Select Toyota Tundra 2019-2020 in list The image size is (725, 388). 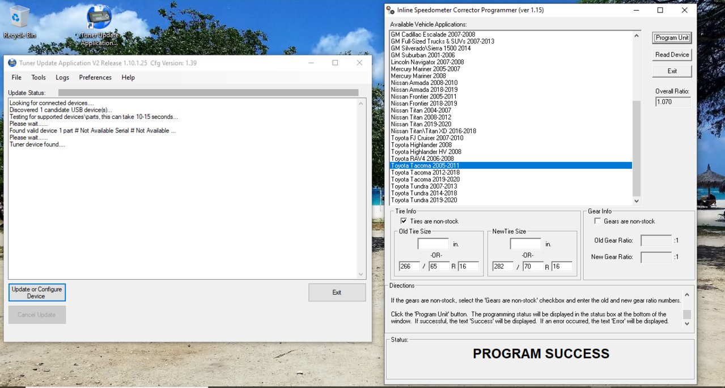511,200
